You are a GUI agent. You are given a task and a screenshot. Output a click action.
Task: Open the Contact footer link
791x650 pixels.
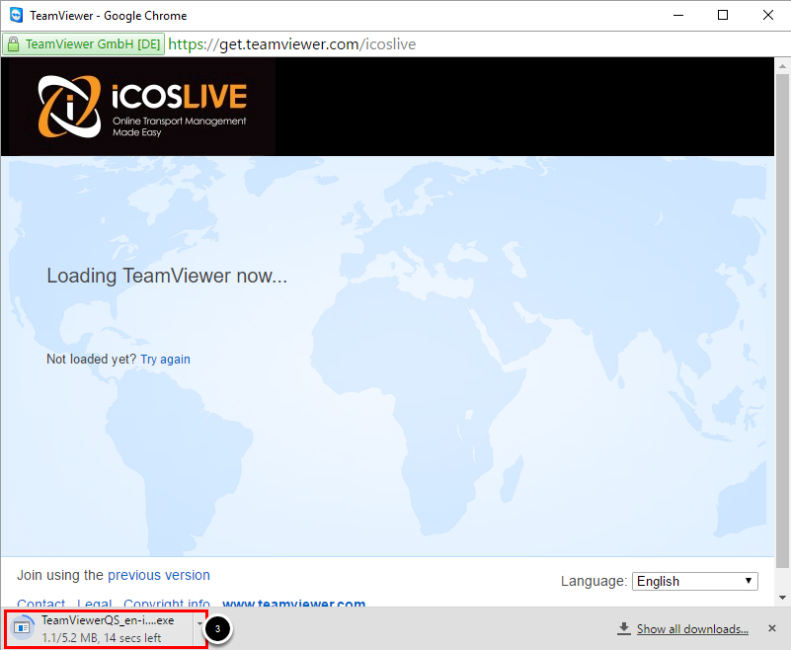[40, 603]
